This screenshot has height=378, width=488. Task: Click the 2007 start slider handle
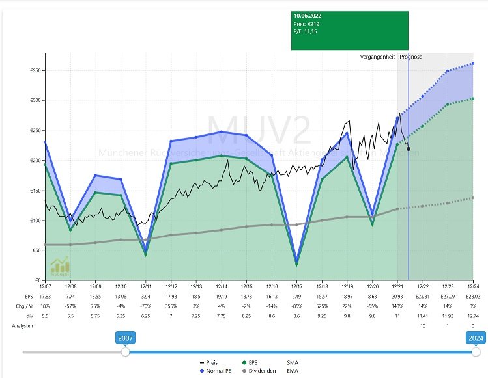pyautogui.click(x=125, y=352)
